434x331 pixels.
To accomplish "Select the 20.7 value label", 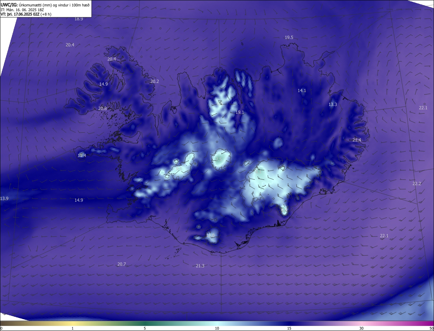I will click(122, 264).
